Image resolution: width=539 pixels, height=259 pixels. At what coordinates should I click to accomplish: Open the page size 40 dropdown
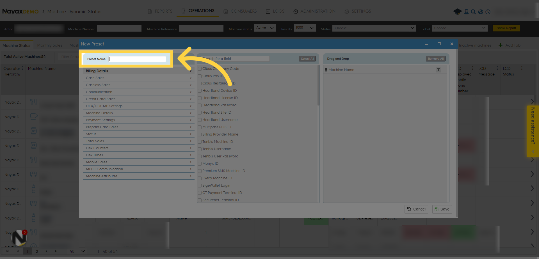click(x=77, y=251)
